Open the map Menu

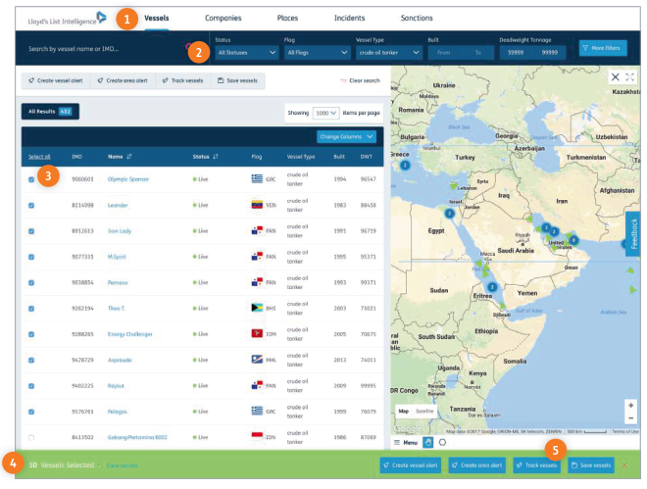(x=406, y=443)
